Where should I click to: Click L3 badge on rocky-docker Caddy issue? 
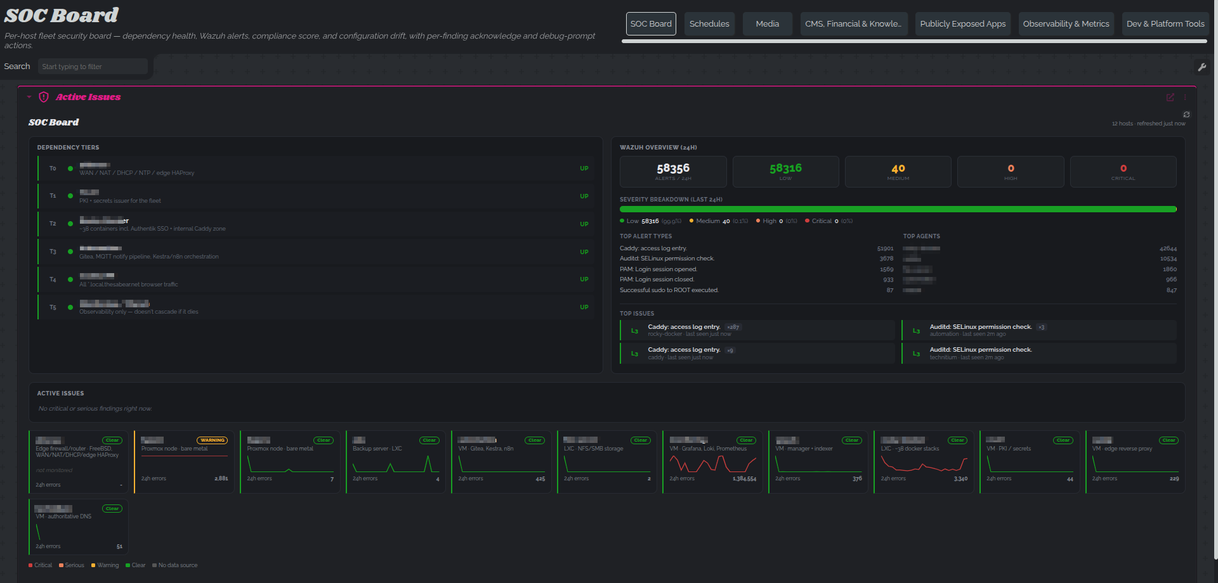click(x=634, y=331)
